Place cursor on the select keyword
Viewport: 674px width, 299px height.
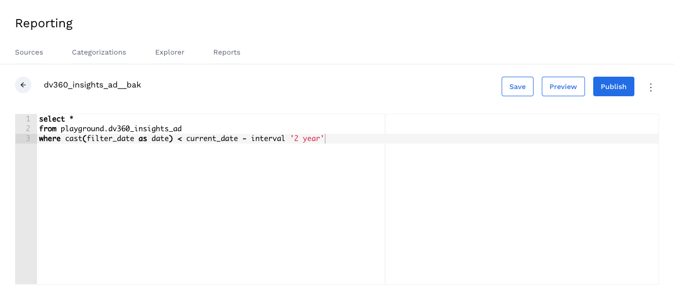52,119
